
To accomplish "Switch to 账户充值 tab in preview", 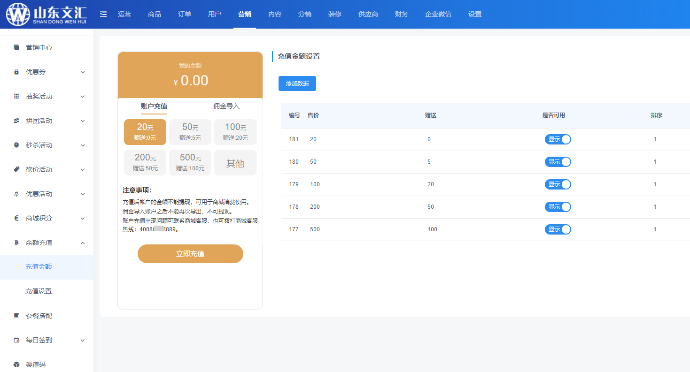I will [x=154, y=106].
